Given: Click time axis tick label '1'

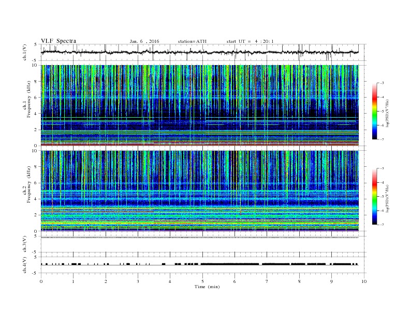Looking at the screenshot, I should click(x=73, y=281).
